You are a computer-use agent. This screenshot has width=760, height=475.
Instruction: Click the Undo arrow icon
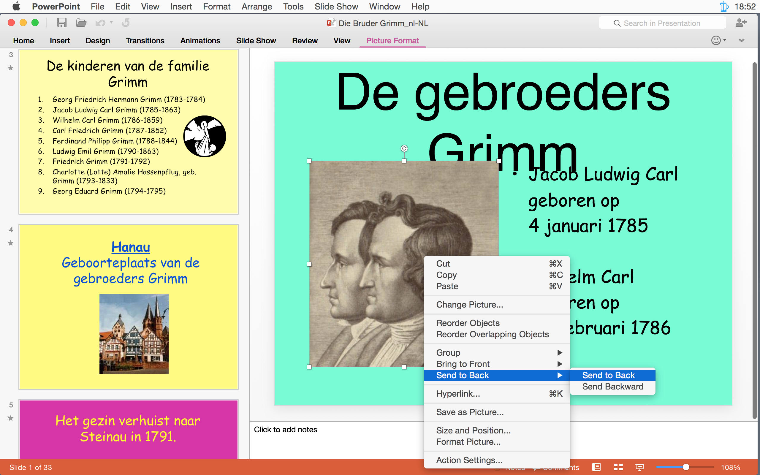(100, 23)
